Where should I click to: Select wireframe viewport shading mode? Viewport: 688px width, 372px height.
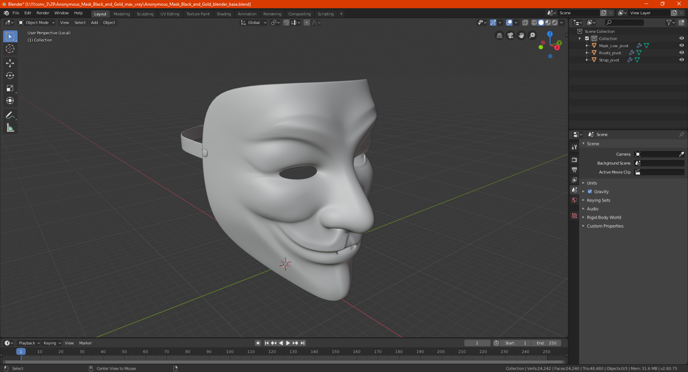[534, 23]
